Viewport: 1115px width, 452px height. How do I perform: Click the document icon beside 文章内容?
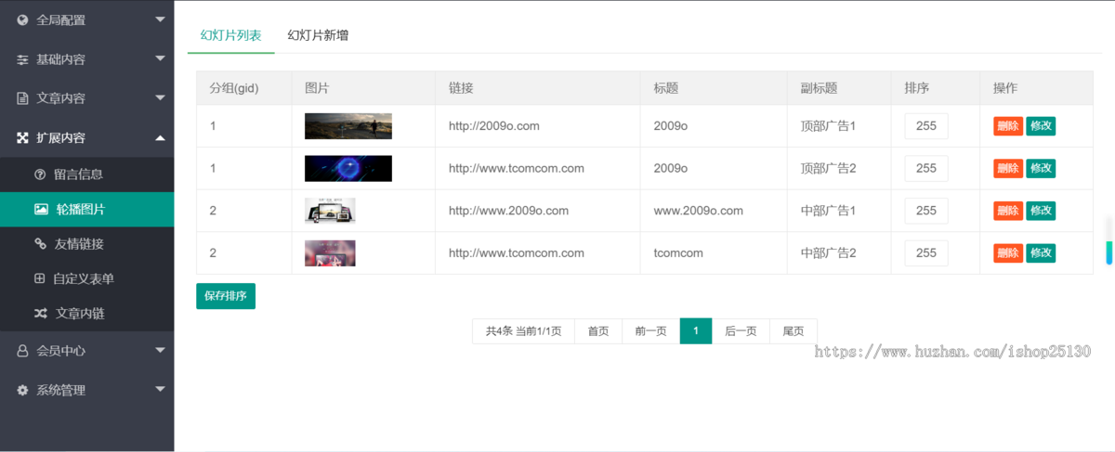point(22,98)
